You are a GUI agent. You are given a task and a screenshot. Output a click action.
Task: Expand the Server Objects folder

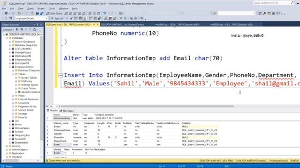click(7, 150)
